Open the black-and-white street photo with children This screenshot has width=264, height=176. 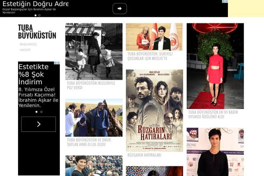[94, 51]
